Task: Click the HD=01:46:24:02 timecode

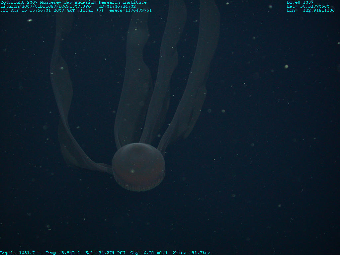Action: (117, 6)
